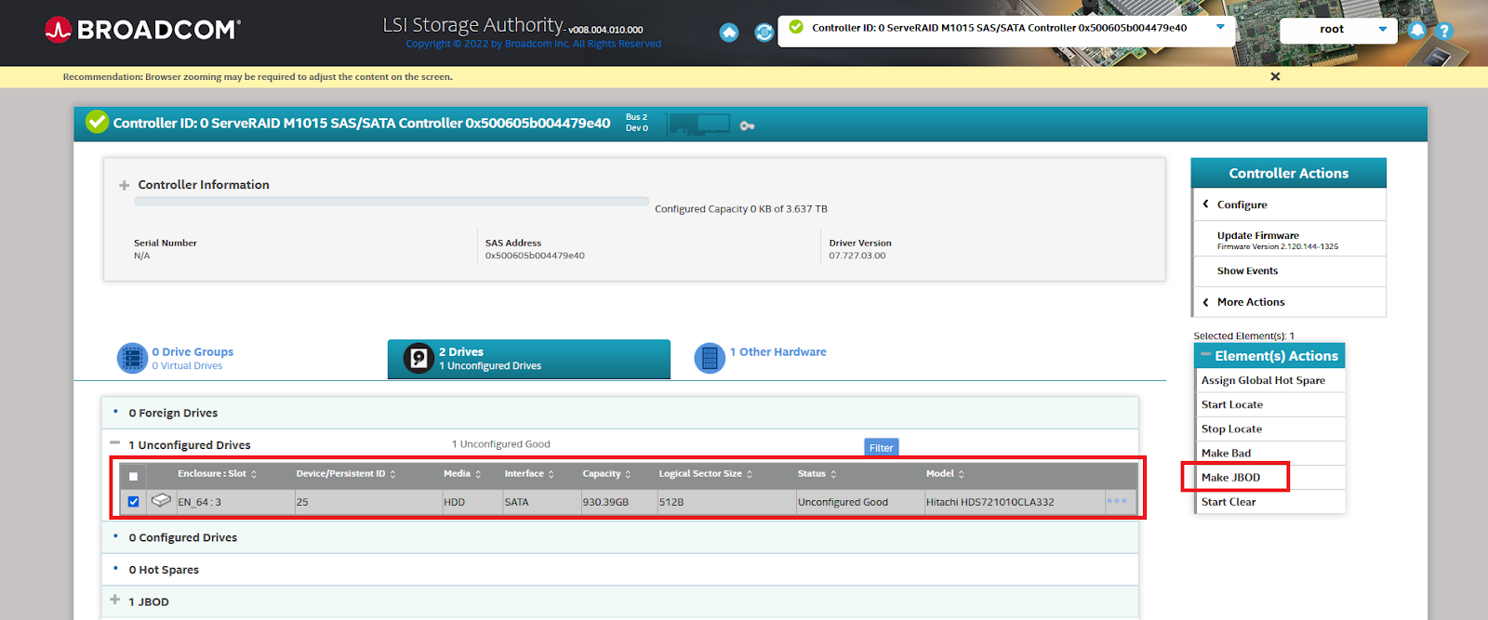Dismiss the browser zooming recommendation banner

coord(1275,76)
